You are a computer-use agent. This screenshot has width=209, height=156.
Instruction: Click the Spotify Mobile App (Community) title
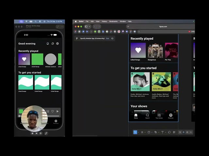(92, 38)
